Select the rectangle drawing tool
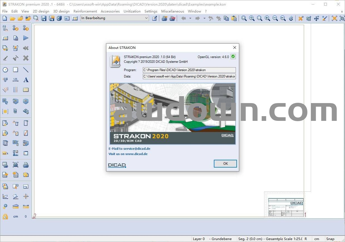 click(16, 70)
